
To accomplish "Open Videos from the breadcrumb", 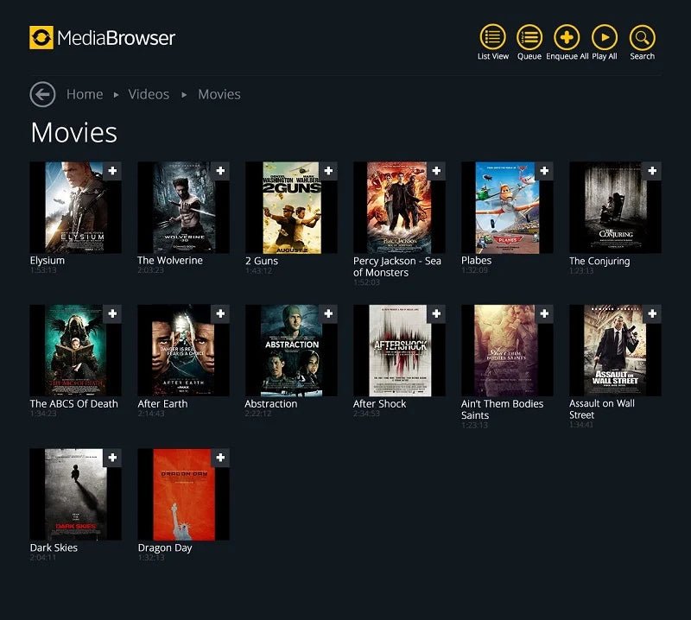I will pyautogui.click(x=149, y=94).
